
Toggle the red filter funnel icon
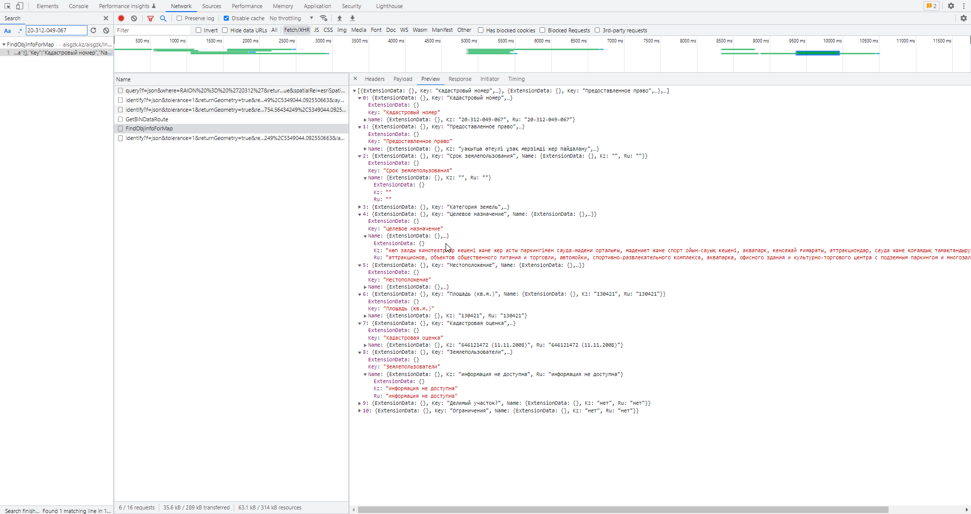click(150, 18)
